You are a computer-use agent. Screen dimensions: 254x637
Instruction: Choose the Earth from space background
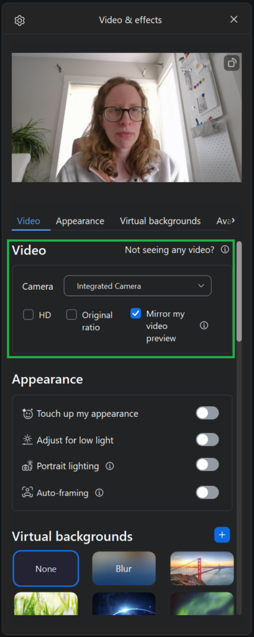124,603
